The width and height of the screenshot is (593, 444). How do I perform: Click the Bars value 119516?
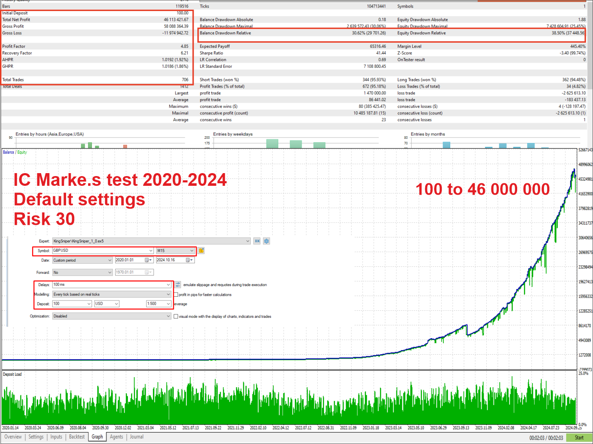click(x=182, y=6)
